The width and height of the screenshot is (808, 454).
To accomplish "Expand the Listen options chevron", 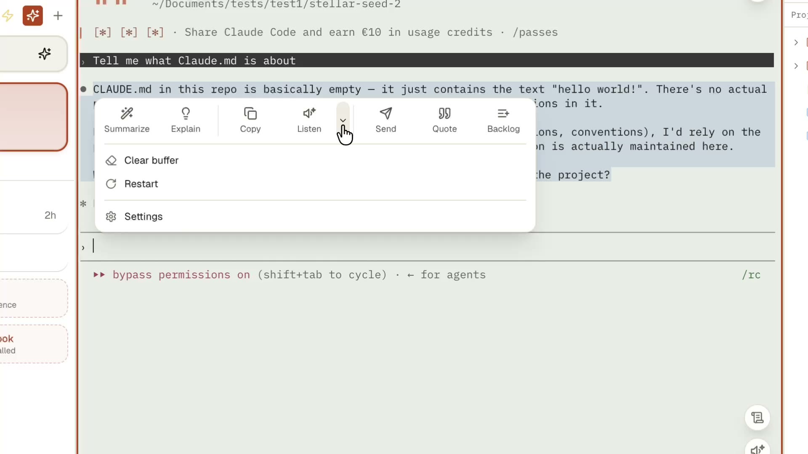I will click(343, 120).
